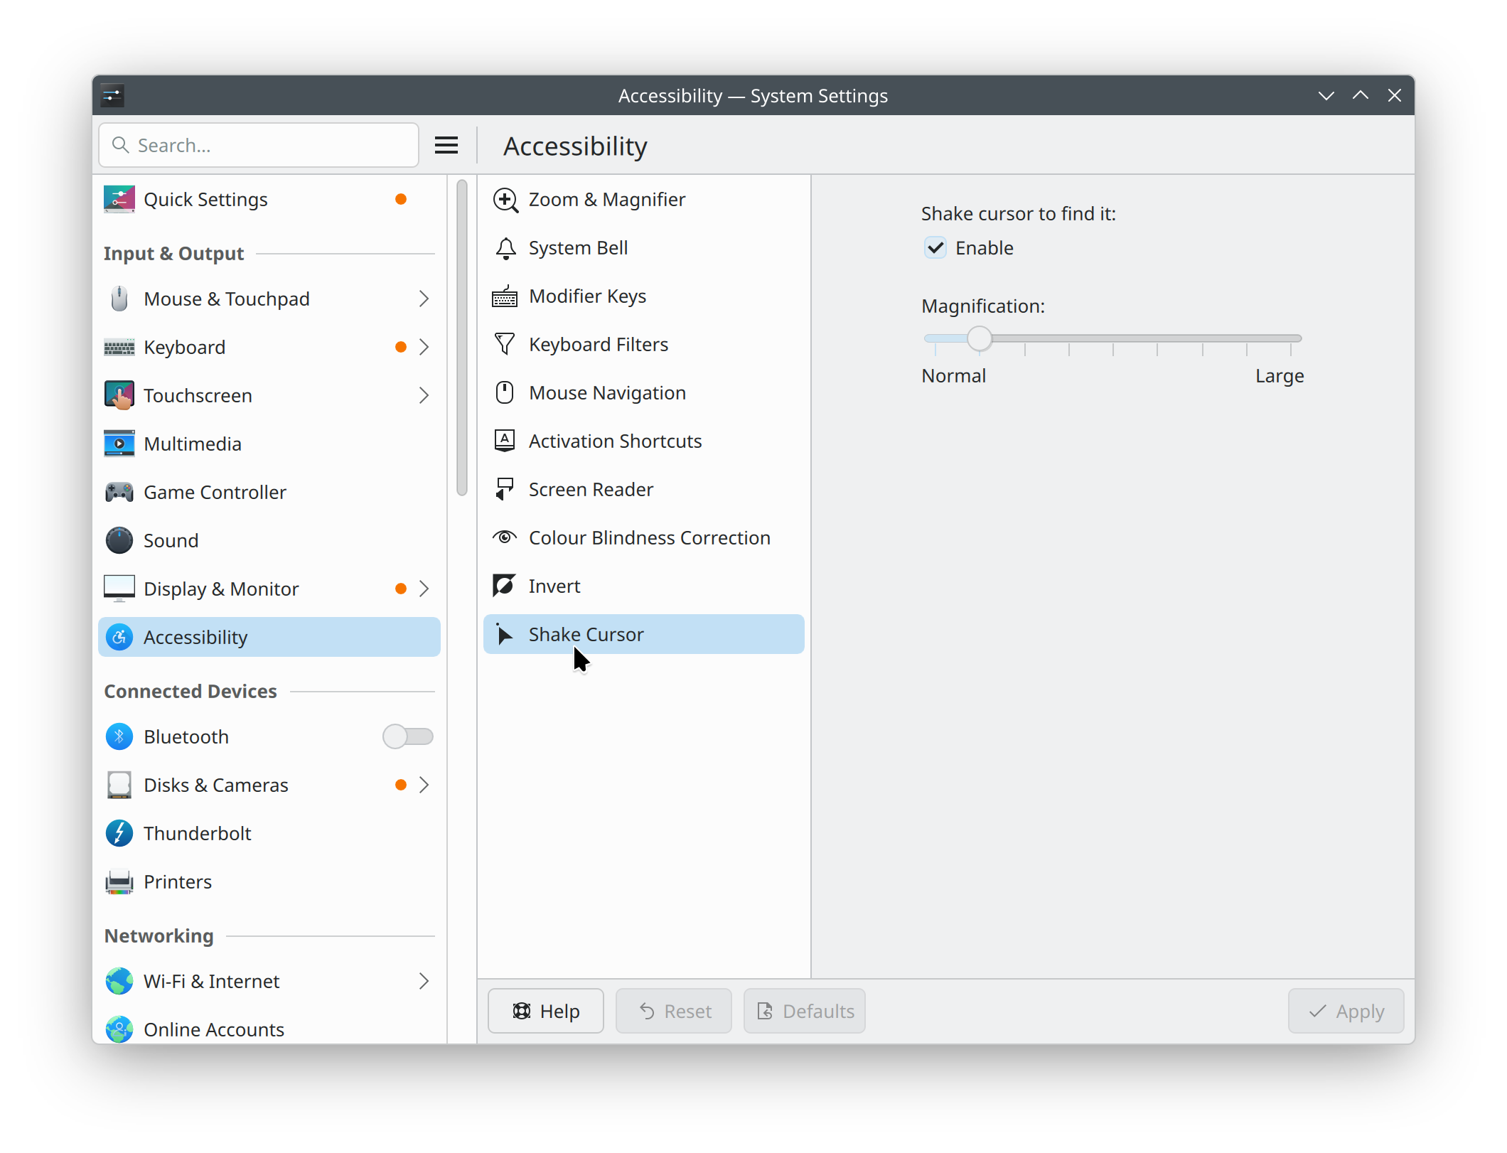The height and width of the screenshot is (1153, 1507).
Task: Click the Magnification slider handle
Action: tap(979, 339)
